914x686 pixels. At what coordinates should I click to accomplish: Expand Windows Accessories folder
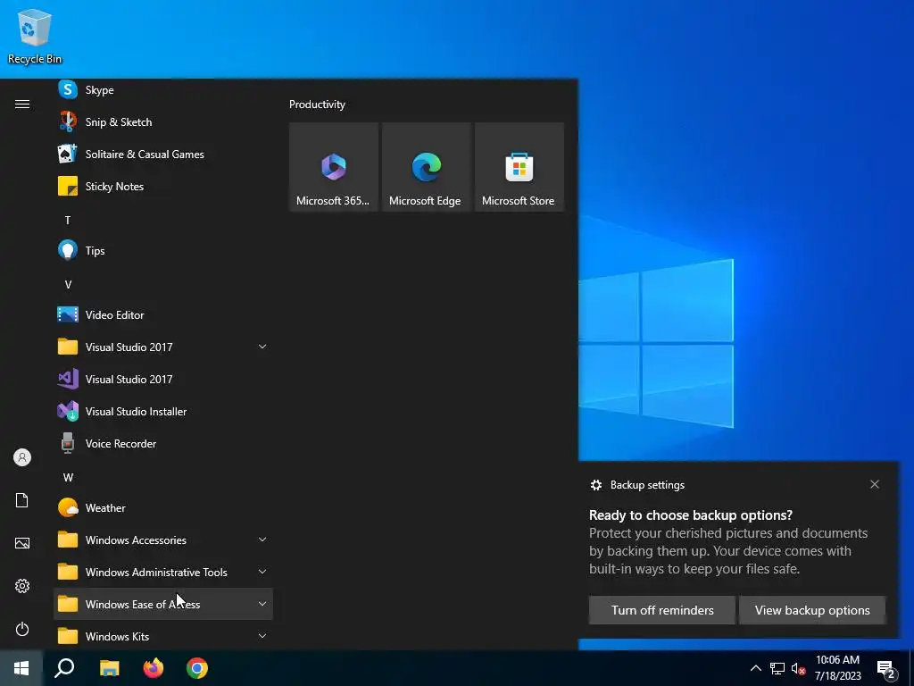click(163, 540)
